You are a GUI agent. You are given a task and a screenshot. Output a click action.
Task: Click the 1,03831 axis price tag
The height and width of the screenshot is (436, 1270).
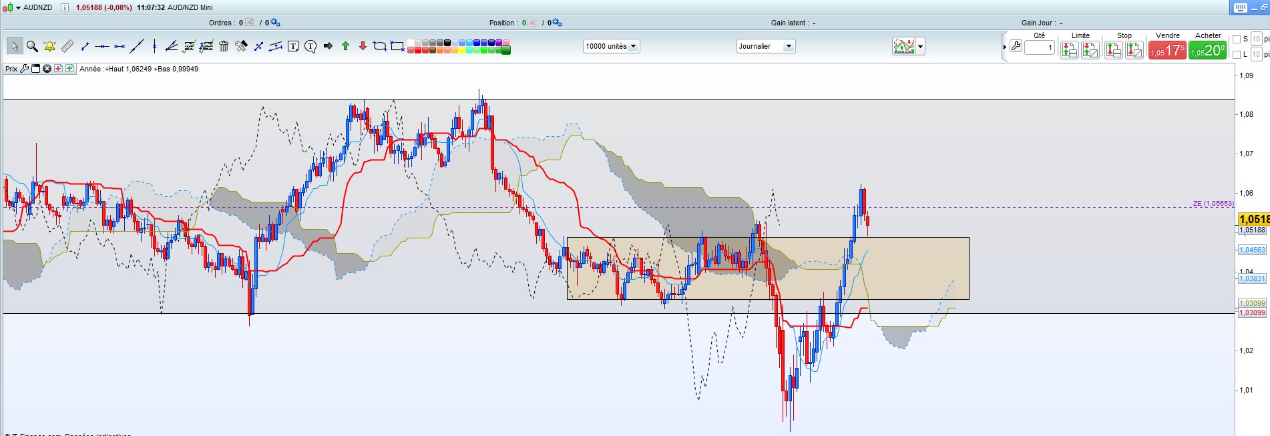(1252, 278)
